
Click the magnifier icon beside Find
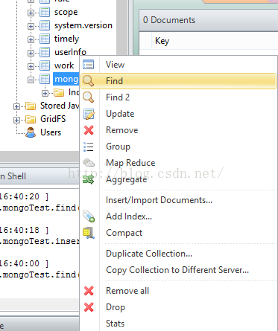click(89, 81)
